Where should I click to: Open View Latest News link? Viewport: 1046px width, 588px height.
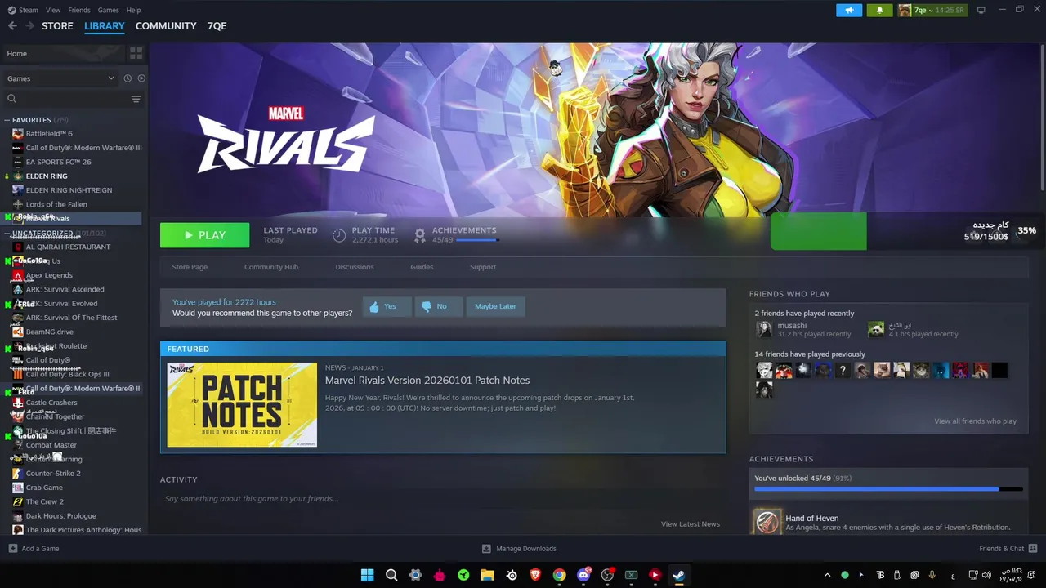click(691, 524)
